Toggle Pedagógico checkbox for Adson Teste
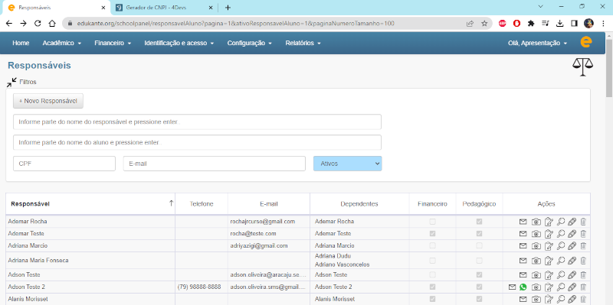Viewport: 613px width, 305px height. pyautogui.click(x=479, y=274)
